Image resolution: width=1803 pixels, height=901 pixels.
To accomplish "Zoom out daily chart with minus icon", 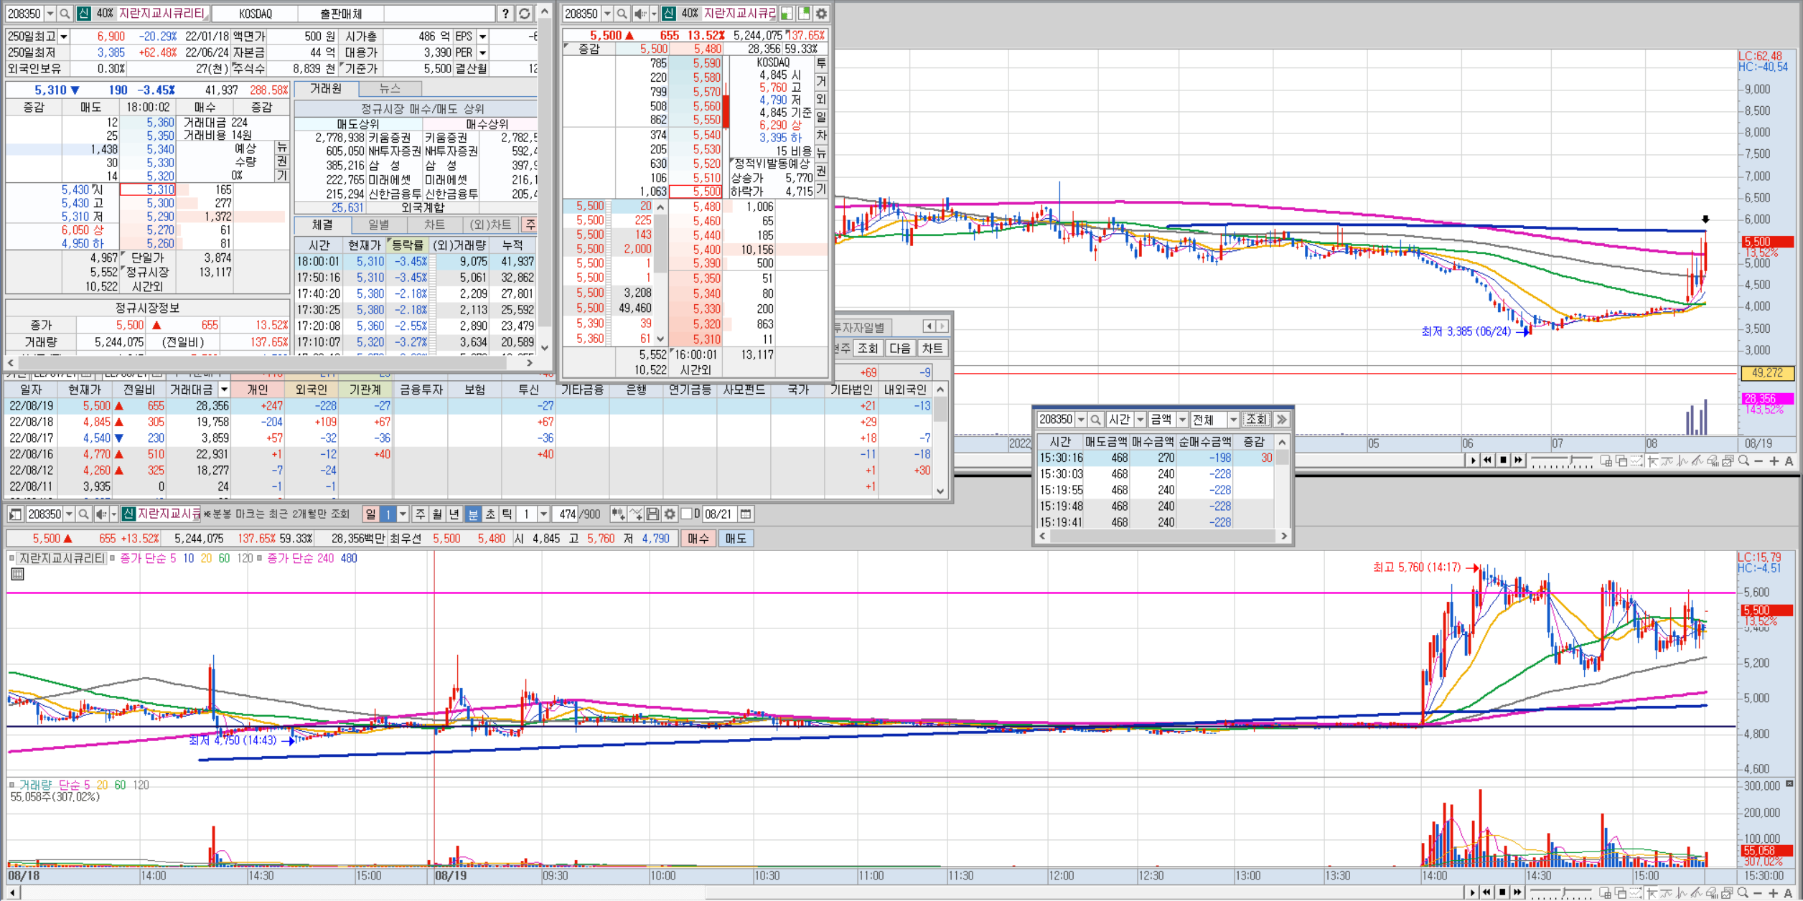I will 1758,461.
